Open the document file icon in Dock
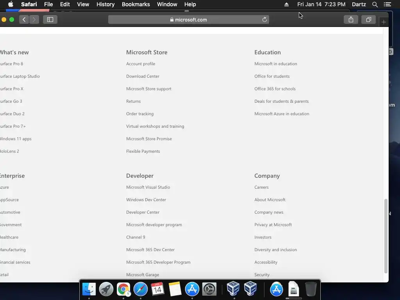400x300 pixels. pyautogui.click(x=294, y=289)
